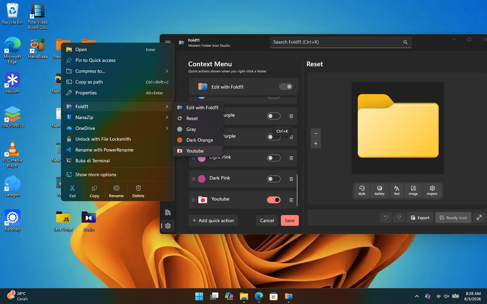The width and height of the screenshot is (487, 304).
Task: Toggle the Edit with Fold11 switch
Action: click(286, 87)
